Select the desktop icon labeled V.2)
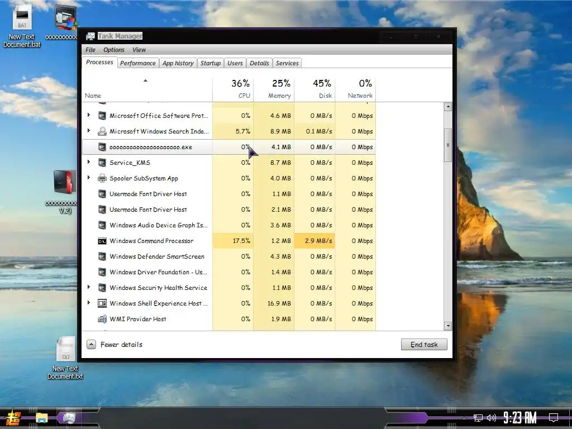Image resolution: width=572 pixels, height=429 pixels. pyautogui.click(x=65, y=192)
